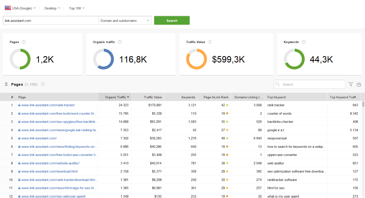Open Domain and subdomains combo box
The width and height of the screenshot is (365, 198).
125,21
